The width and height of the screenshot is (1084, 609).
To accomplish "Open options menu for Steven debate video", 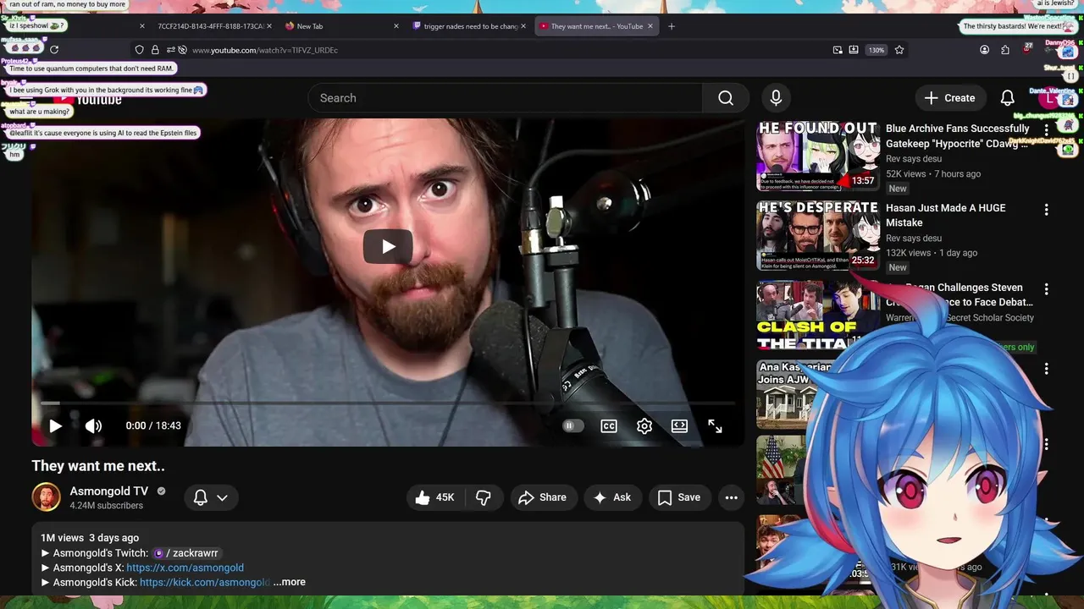I will (x=1047, y=289).
